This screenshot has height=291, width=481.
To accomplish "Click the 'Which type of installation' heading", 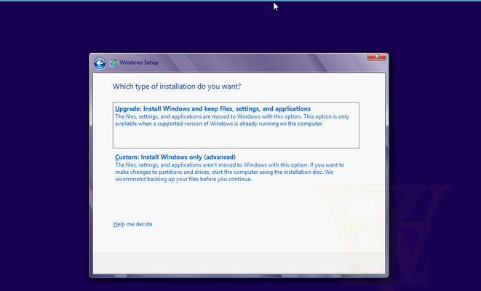I will pos(177,87).
